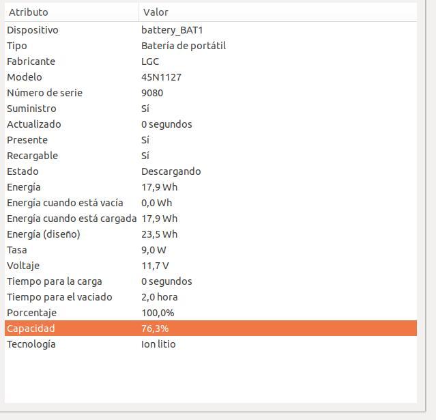Click the LGC manufacturer value
Screen dimensions: 436x420
[150, 61]
